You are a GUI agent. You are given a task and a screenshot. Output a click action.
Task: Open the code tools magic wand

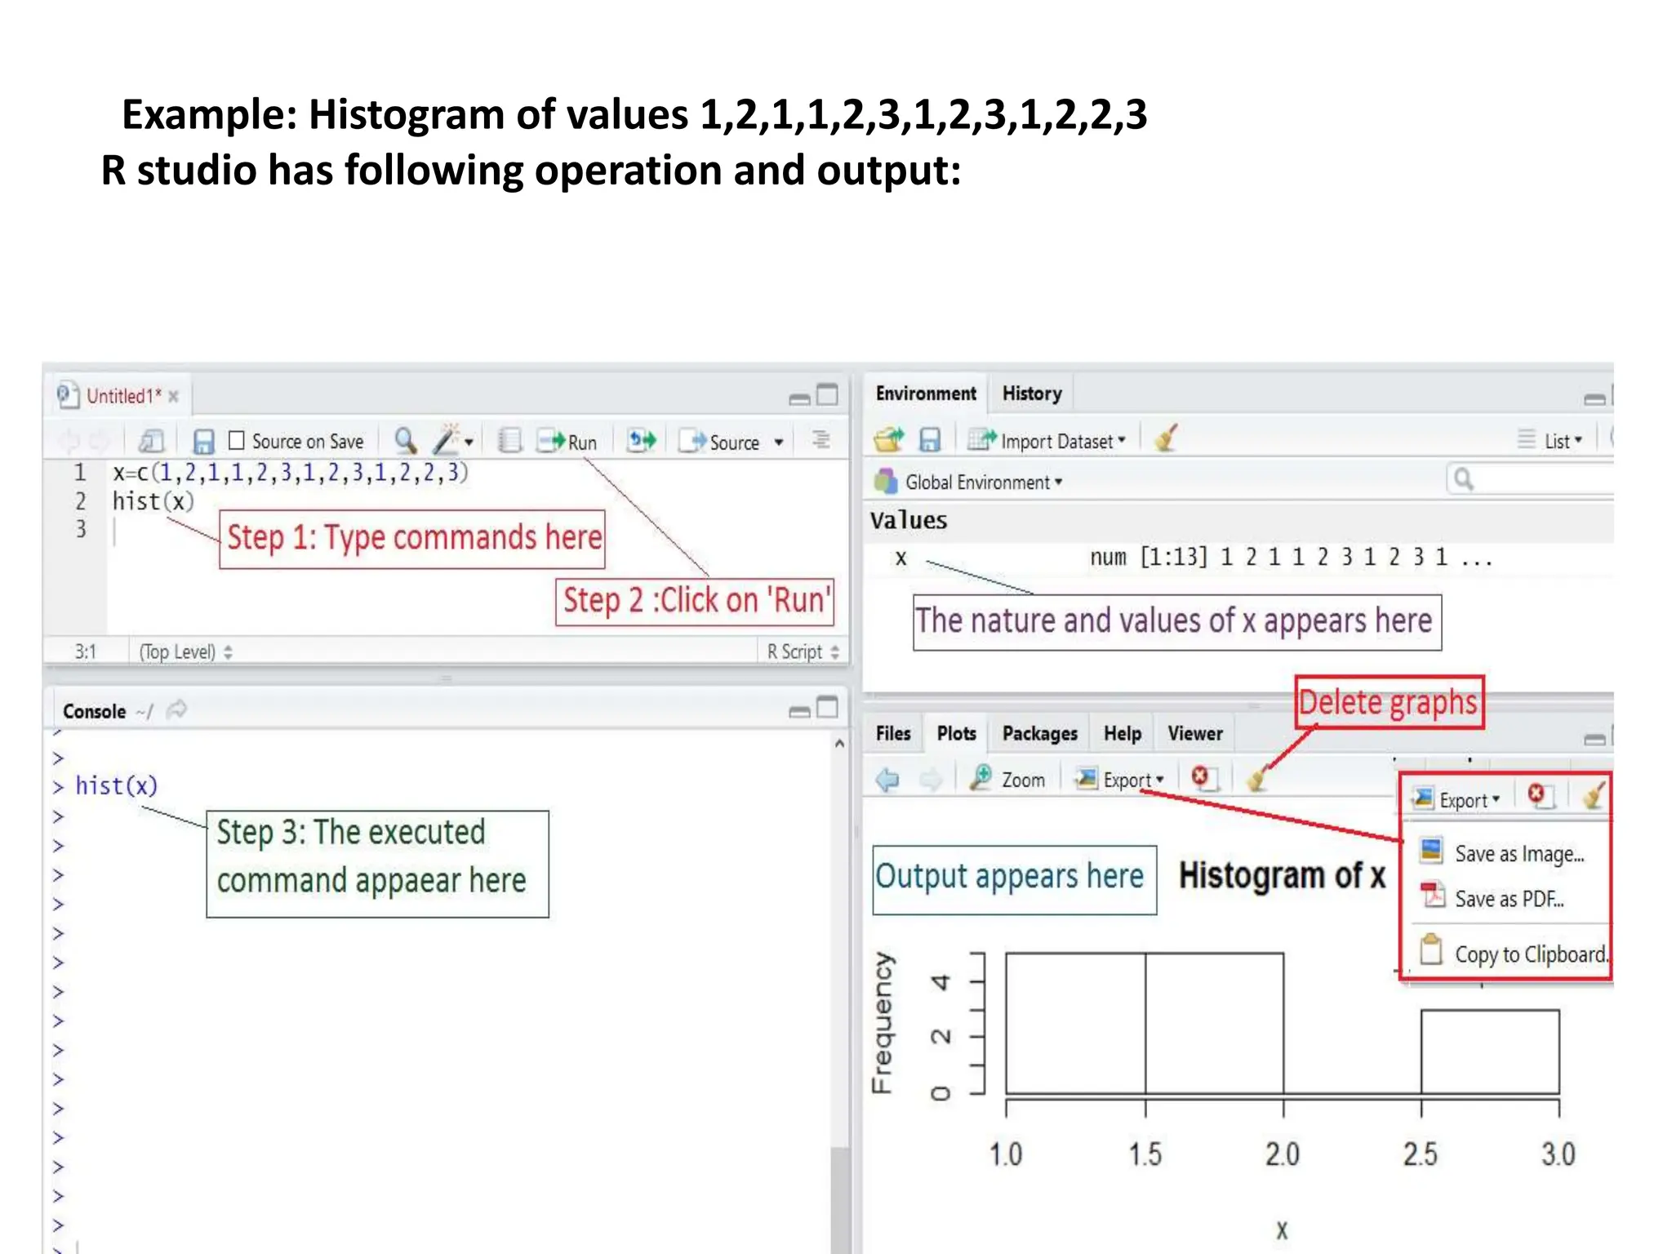point(448,441)
